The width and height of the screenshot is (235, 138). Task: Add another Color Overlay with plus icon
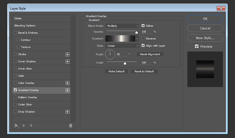pyautogui.click(x=68, y=83)
